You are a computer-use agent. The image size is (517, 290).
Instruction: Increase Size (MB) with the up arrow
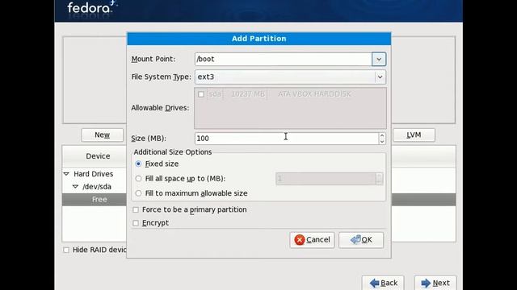point(382,135)
